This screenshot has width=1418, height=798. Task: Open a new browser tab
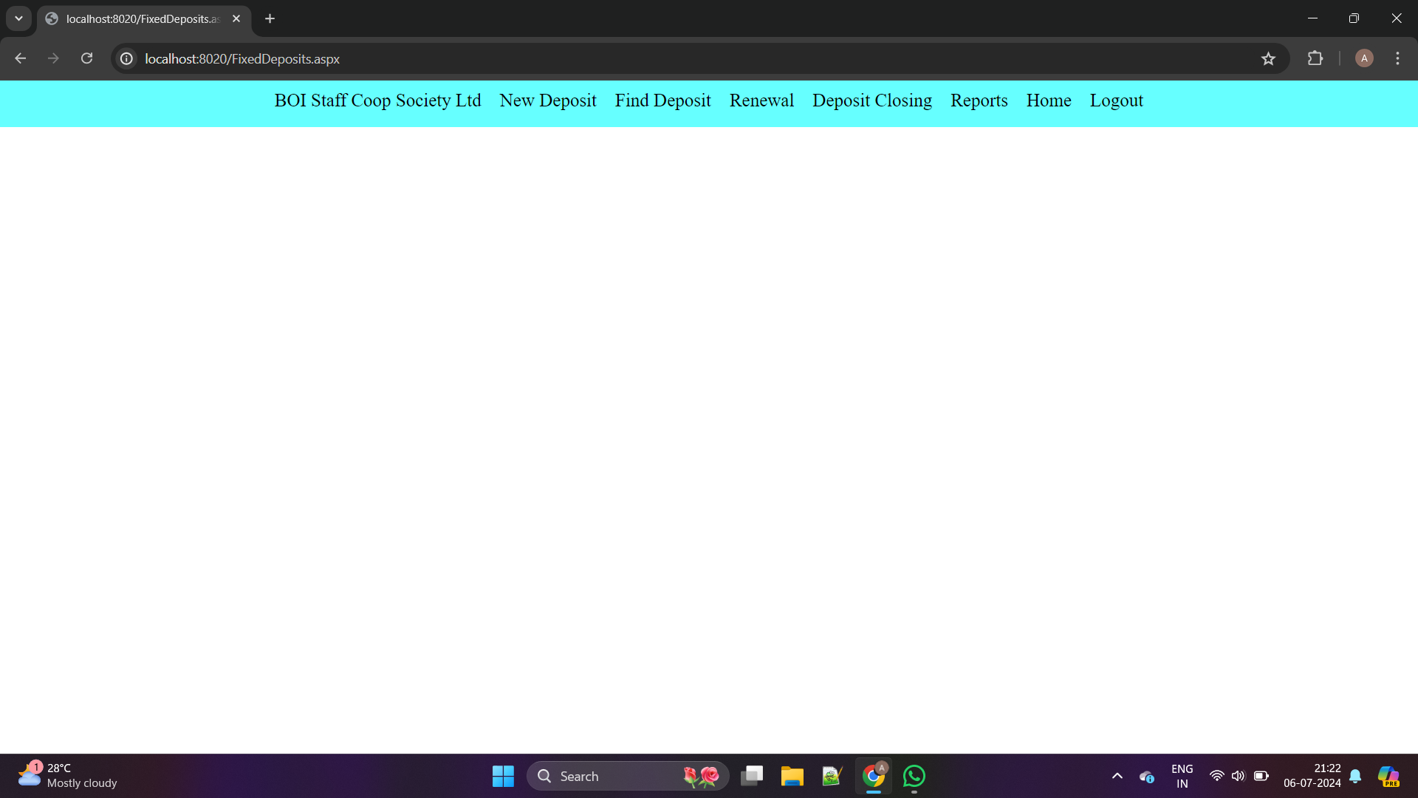tap(270, 18)
